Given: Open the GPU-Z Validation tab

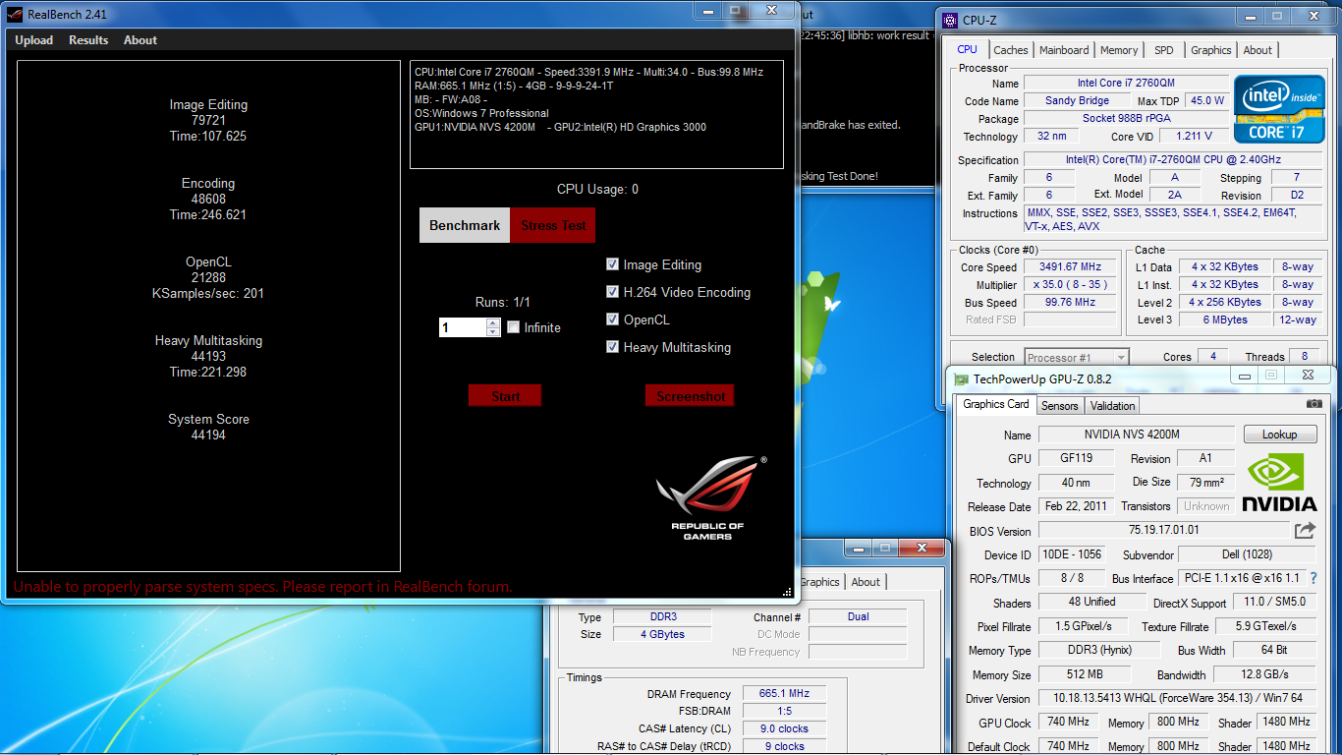Looking at the screenshot, I should coord(1113,406).
